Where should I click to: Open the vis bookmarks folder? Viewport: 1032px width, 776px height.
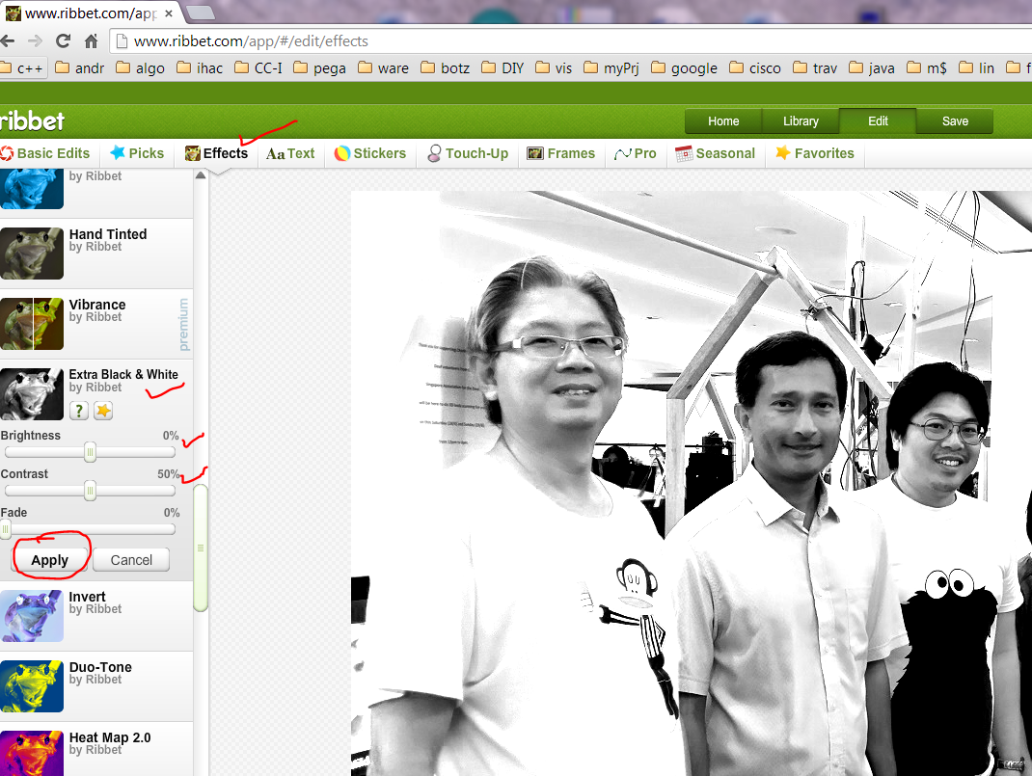tap(554, 68)
